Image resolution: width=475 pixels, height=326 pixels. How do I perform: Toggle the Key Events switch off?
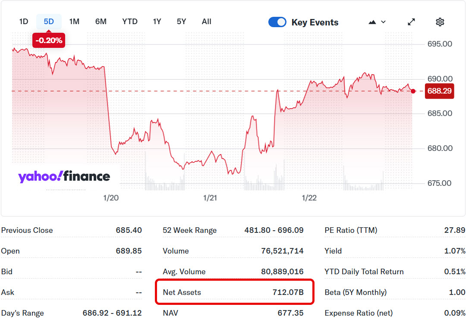click(277, 22)
